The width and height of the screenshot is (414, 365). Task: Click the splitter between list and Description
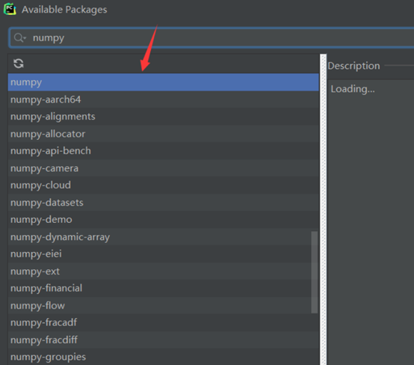[x=323, y=209]
